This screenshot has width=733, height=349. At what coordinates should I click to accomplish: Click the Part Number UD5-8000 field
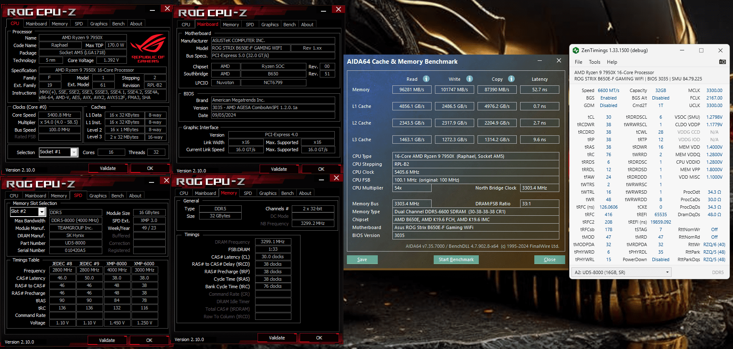pyautogui.click(x=76, y=243)
